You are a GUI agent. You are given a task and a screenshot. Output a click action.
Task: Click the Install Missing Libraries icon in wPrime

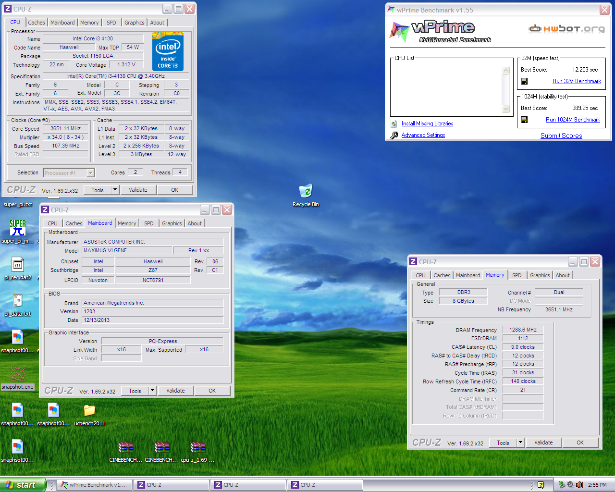point(394,123)
